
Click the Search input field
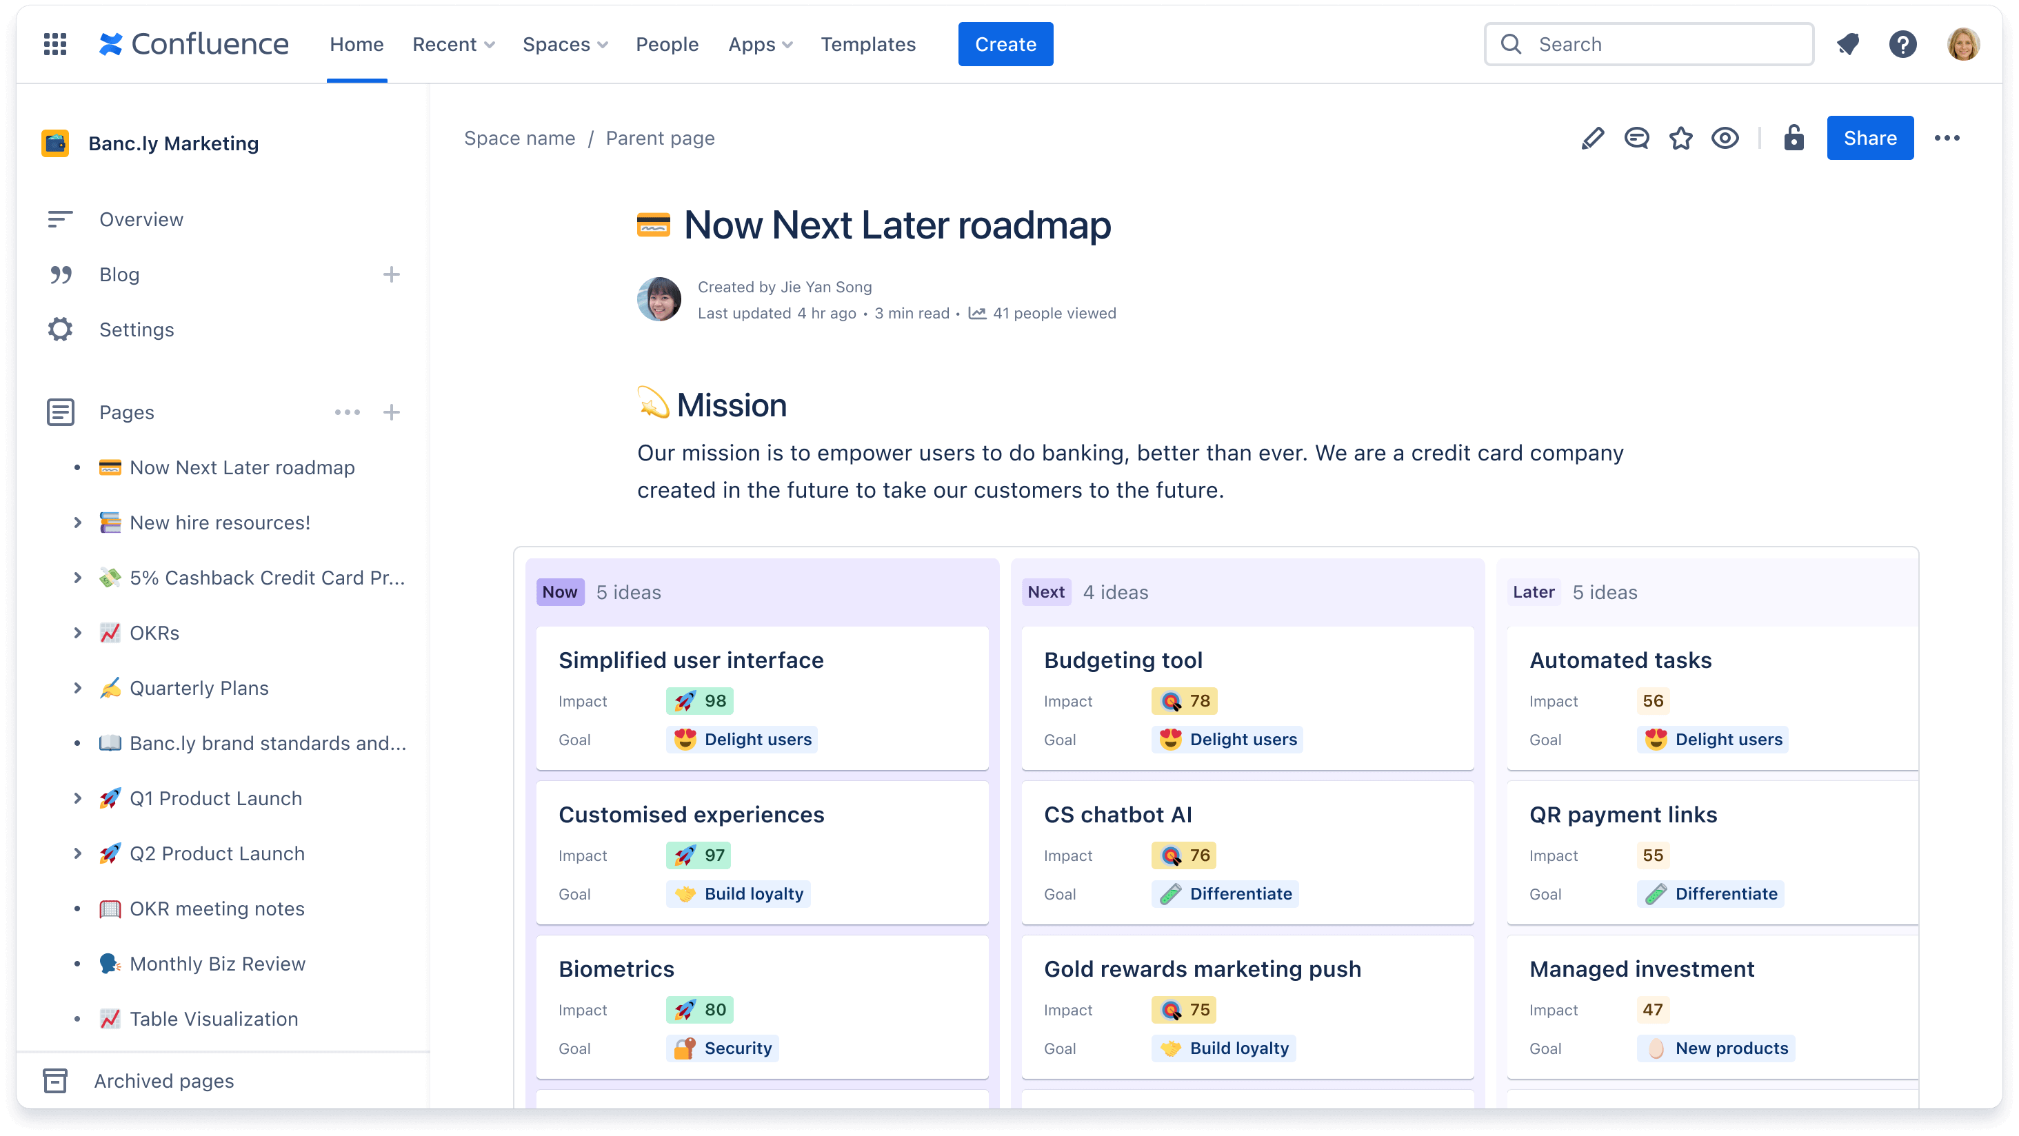(1649, 43)
